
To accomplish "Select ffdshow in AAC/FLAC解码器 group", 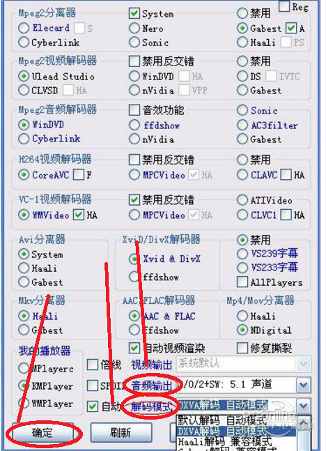I will coord(134,330).
